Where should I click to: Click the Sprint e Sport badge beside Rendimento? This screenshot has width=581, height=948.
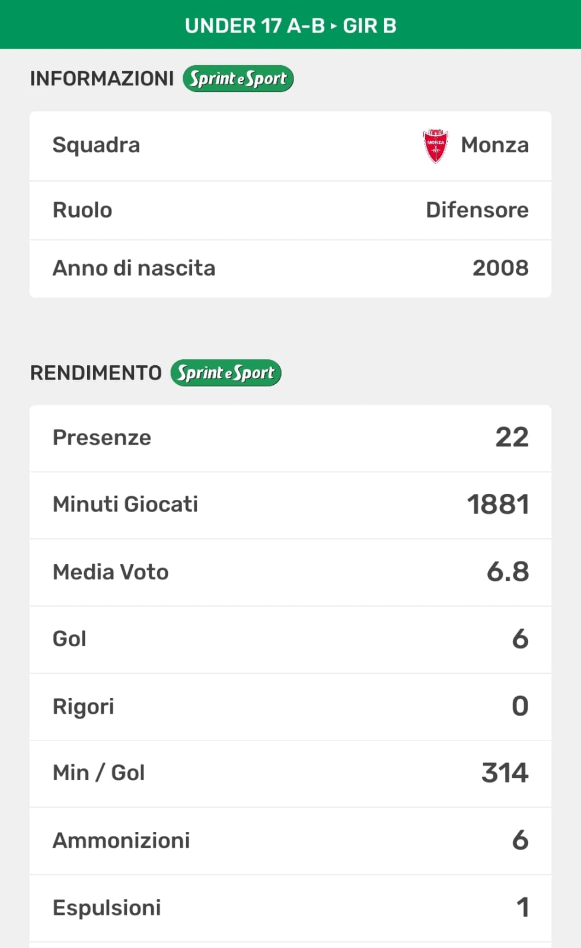pyautogui.click(x=226, y=373)
